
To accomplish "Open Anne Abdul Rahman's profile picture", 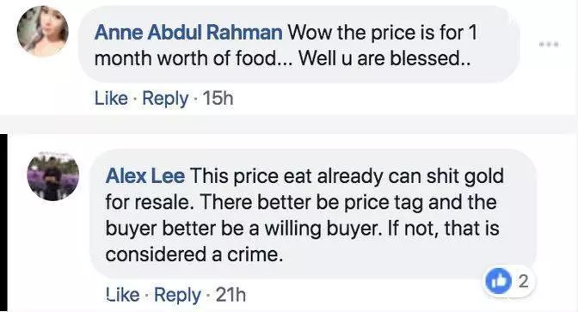I will (43, 31).
